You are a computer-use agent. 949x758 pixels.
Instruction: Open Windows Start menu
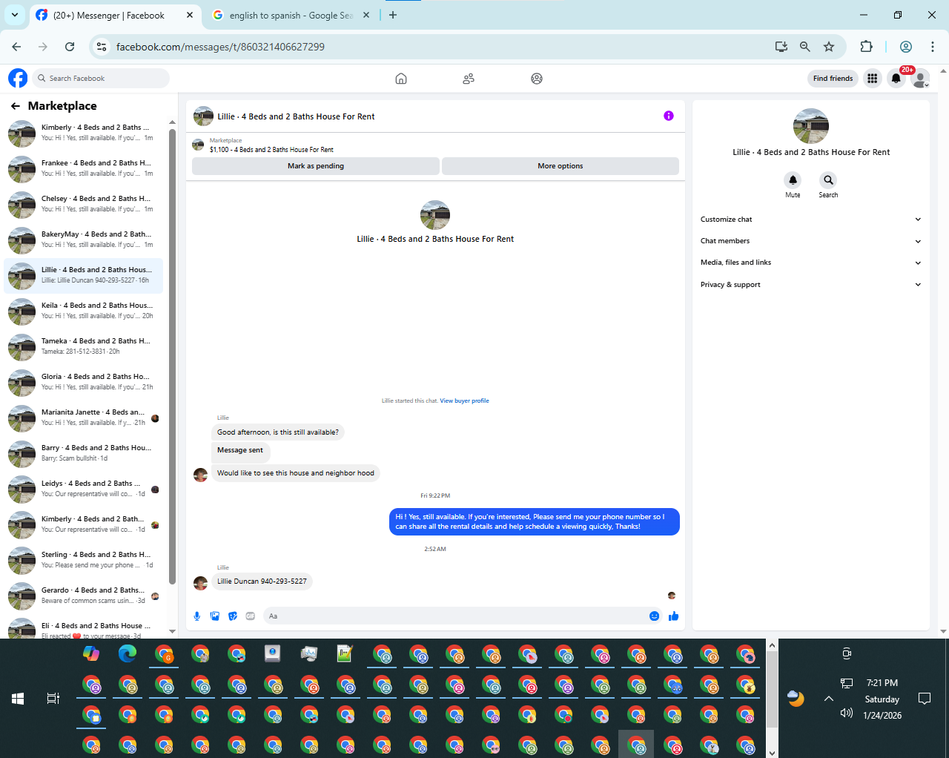[x=18, y=699]
